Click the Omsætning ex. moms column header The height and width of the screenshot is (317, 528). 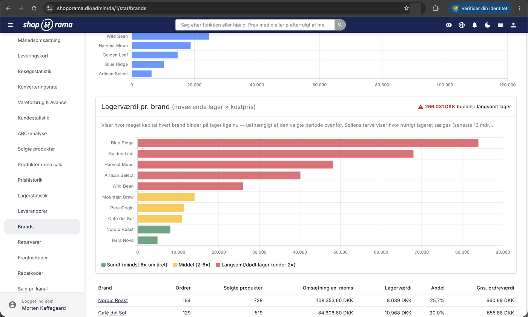pyautogui.click(x=328, y=288)
